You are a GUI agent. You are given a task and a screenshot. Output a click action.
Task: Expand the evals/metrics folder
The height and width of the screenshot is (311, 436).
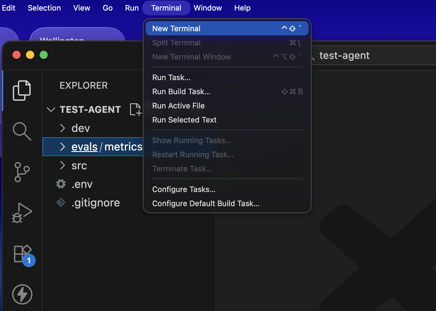(63, 147)
